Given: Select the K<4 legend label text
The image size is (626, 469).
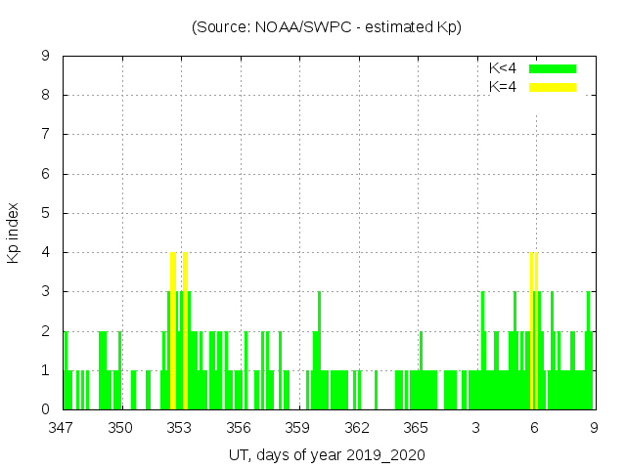Looking at the screenshot, I should (503, 68).
